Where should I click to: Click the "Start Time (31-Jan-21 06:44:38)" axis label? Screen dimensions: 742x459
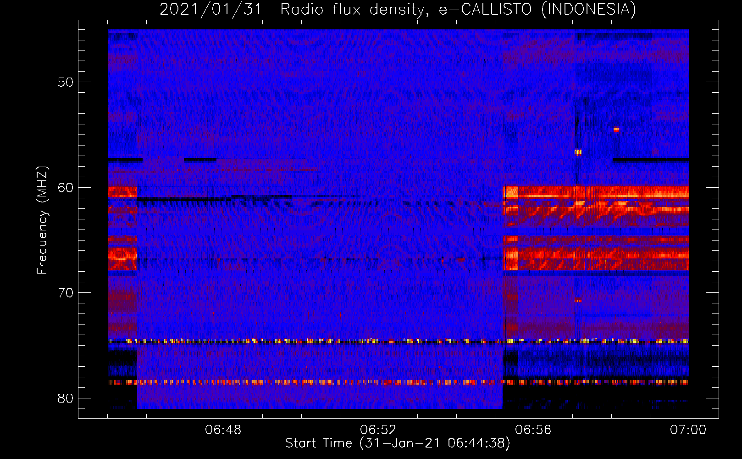[x=398, y=443]
